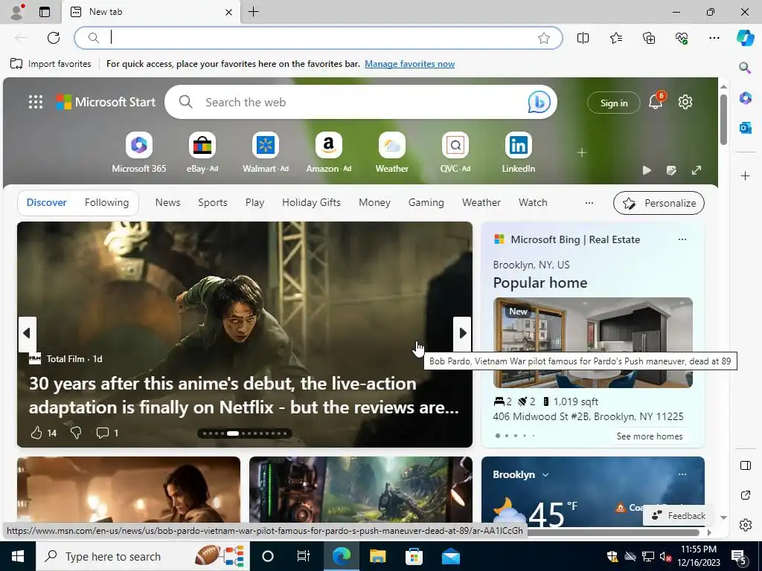Add a new quick link site
This screenshot has height=571, width=762.
click(x=581, y=152)
